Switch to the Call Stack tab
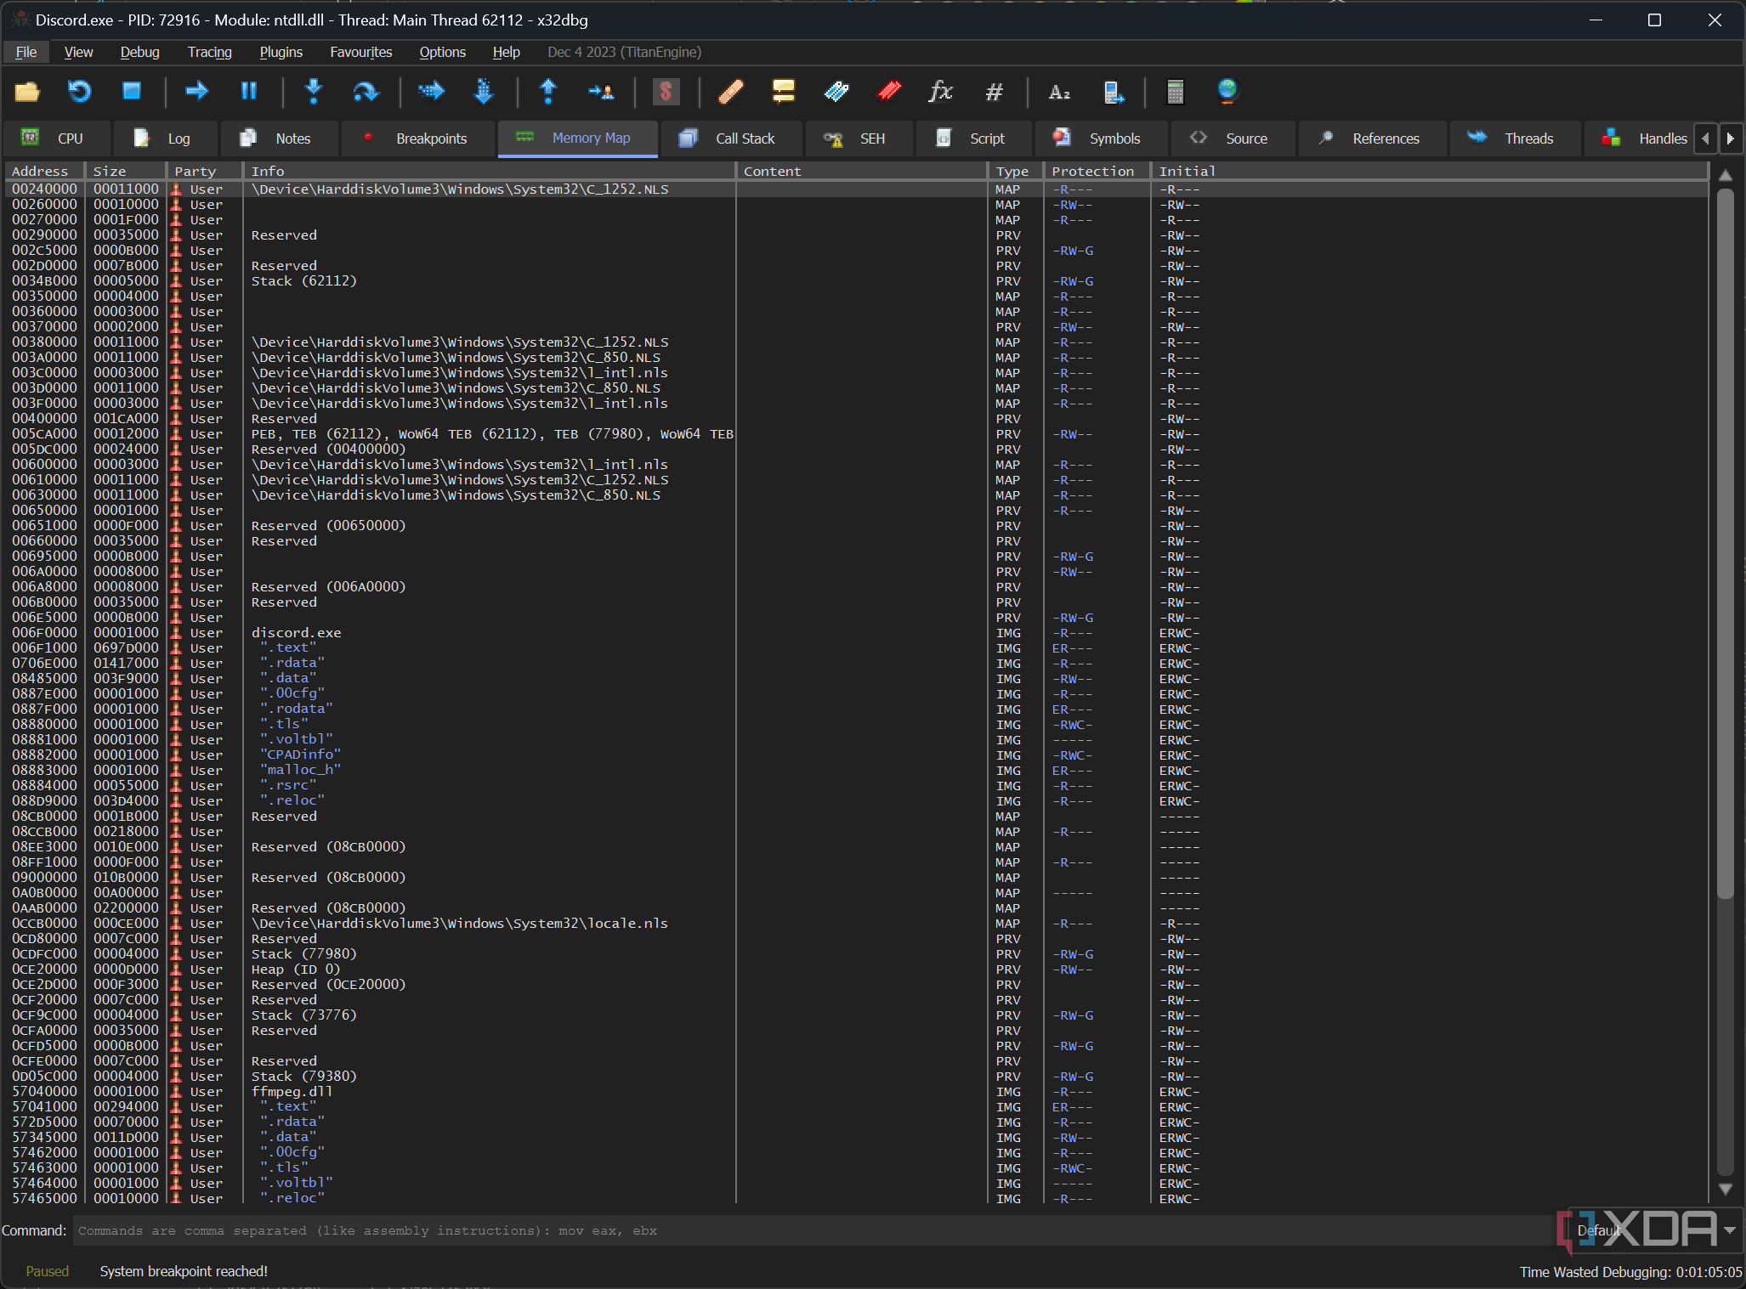 tap(730, 139)
